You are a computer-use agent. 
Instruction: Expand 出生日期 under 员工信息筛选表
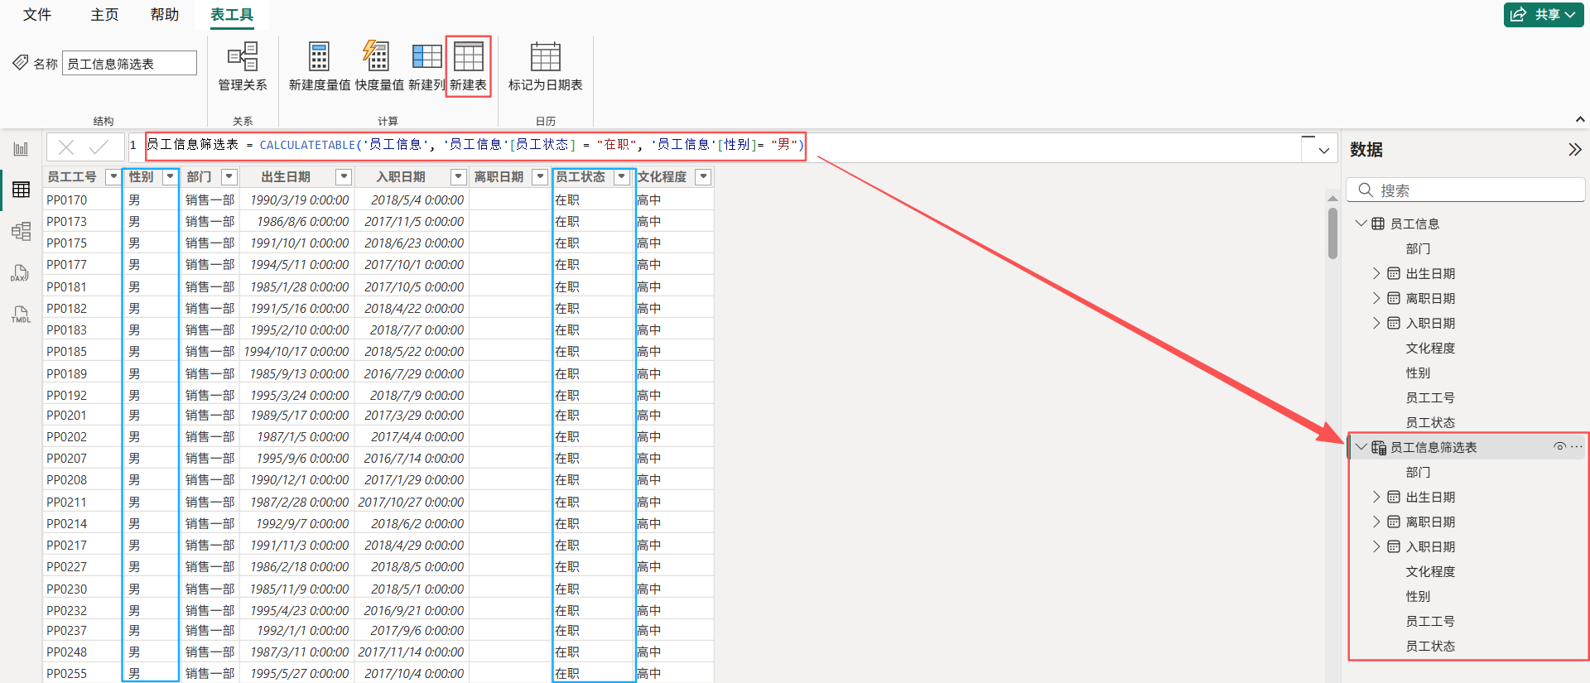(x=1376, y=497)
